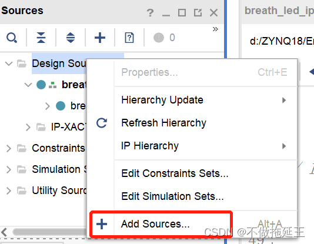The width and height of the screenshot is (314, 244).
Task: Click the Design Sources folder icon
Action: (22, 64)
